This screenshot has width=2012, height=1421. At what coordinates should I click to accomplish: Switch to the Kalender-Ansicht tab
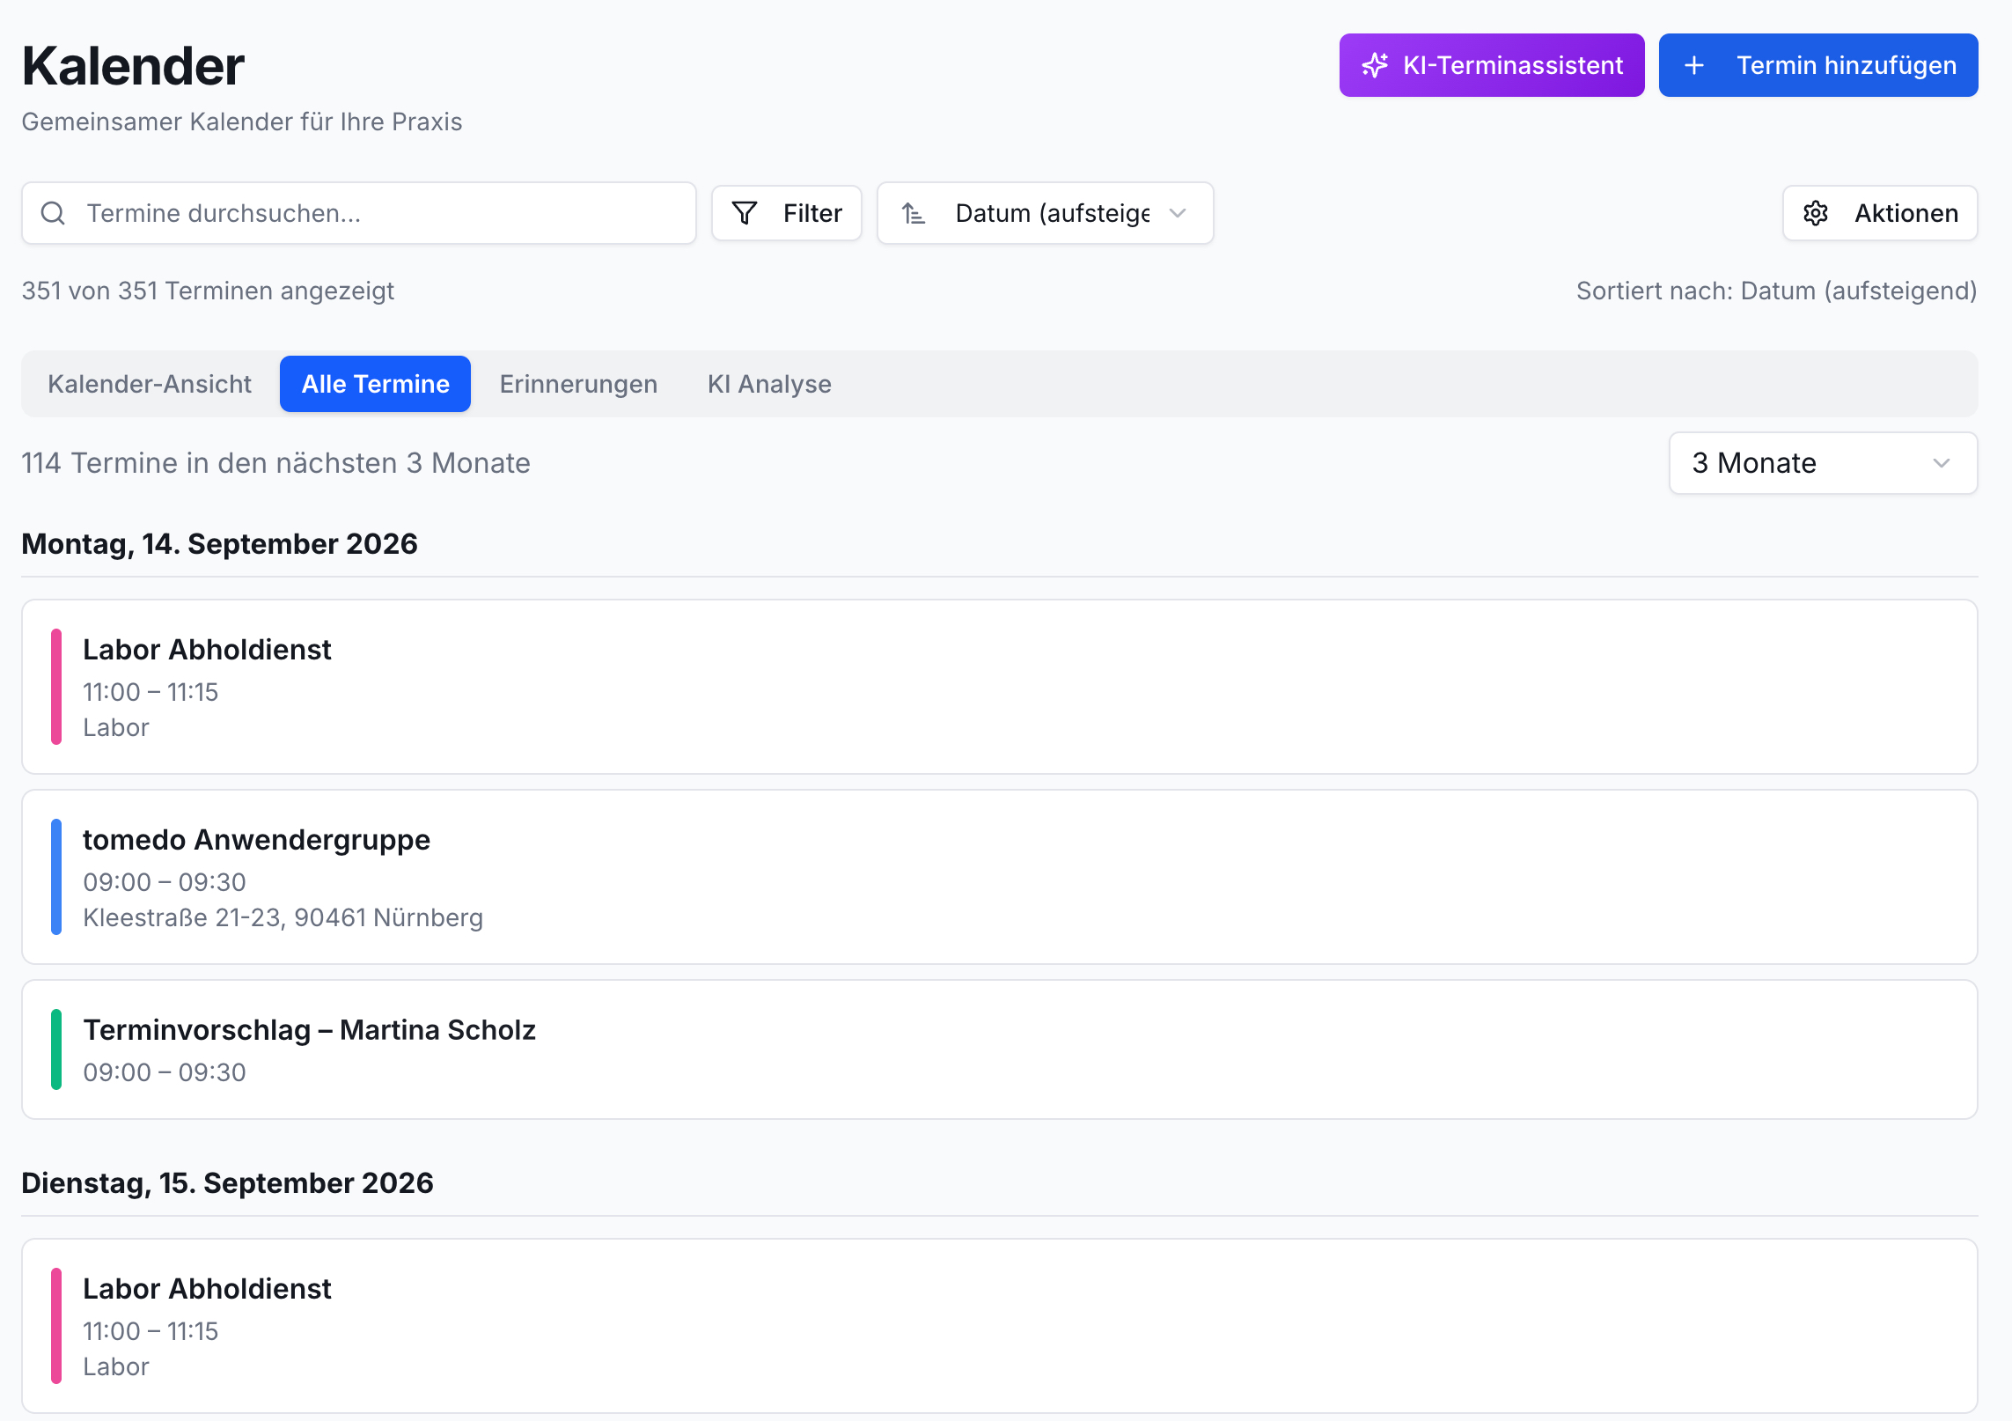tap(150, 384)
